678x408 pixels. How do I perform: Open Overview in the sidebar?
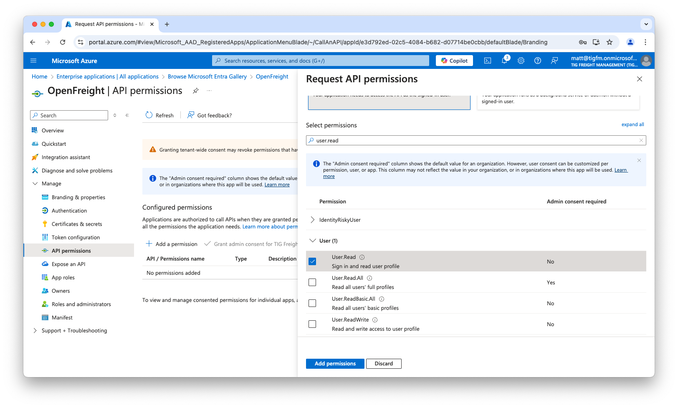pos(53,131)
